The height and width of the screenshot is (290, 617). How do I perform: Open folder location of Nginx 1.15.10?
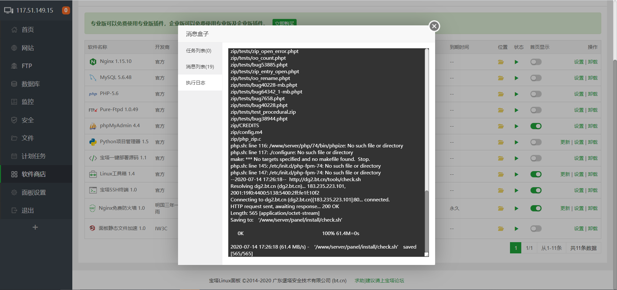pos(501,62)
